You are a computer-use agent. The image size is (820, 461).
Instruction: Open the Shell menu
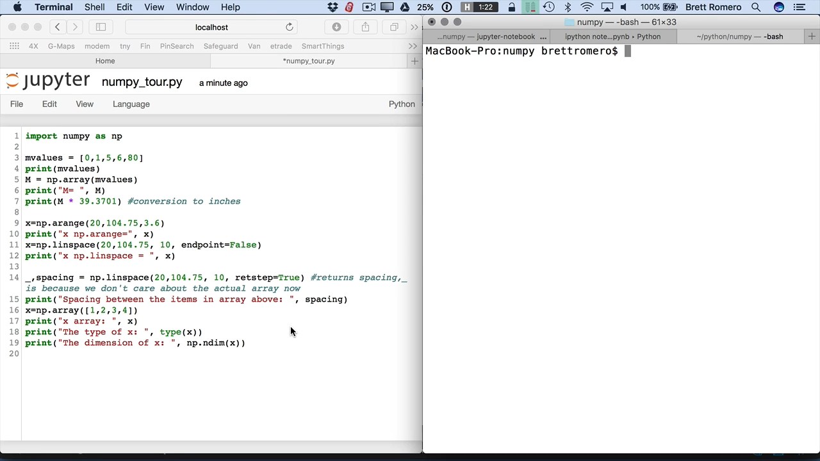pos(94,7)
